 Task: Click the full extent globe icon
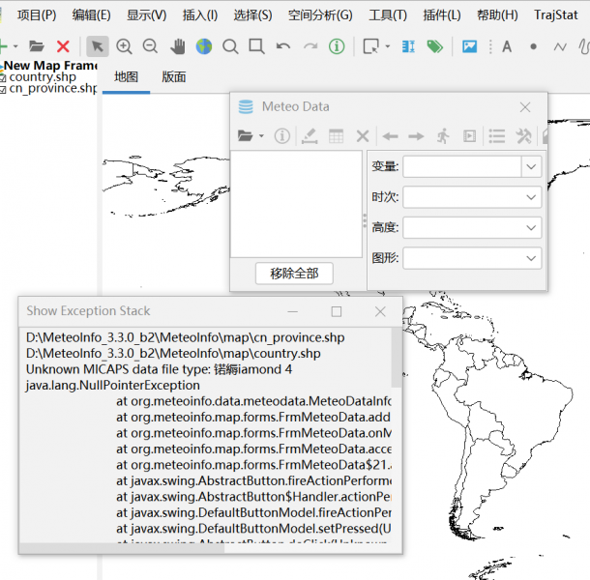tap(204, 46)
